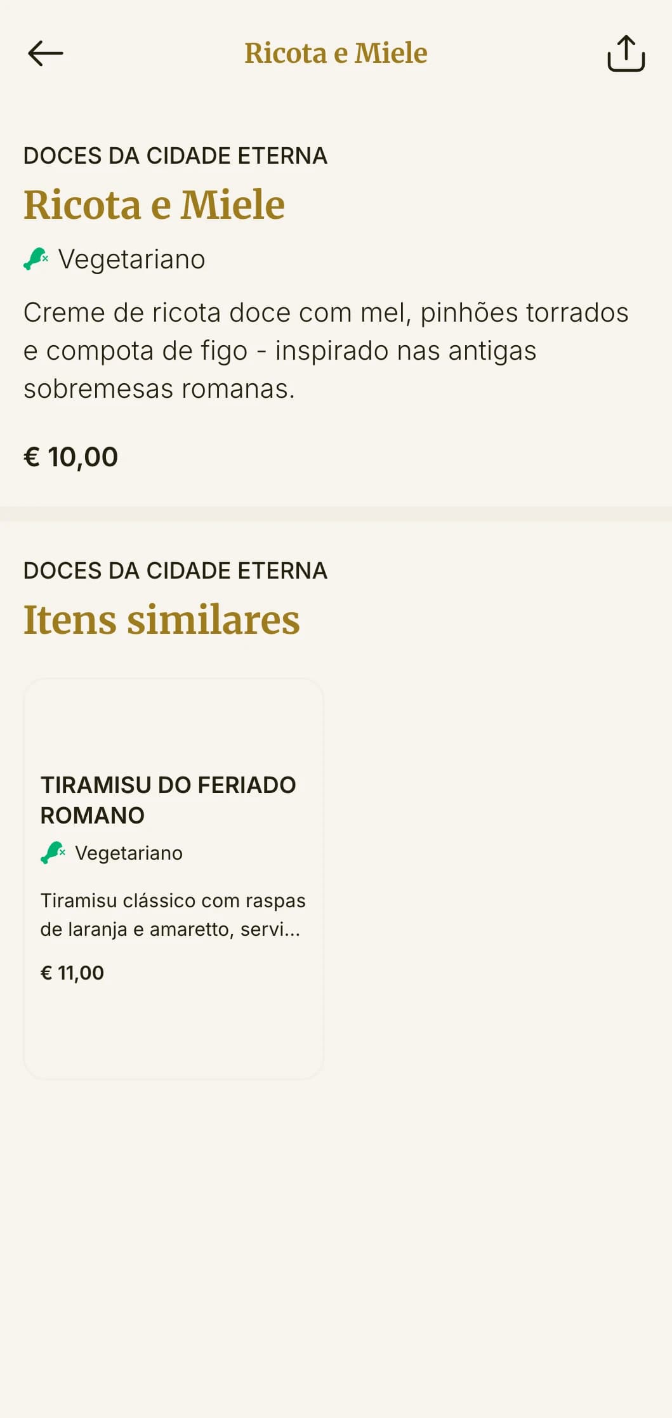The image size is (672, 1418).
Task: Tap the centered header title Ricota e Miele
Action: tap(336, 53)
